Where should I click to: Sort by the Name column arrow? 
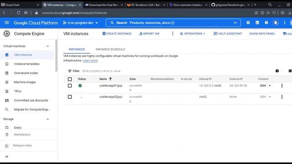click(x=110, y=79)
